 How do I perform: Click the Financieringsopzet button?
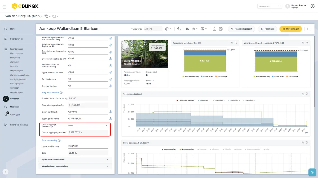[241, 29]
